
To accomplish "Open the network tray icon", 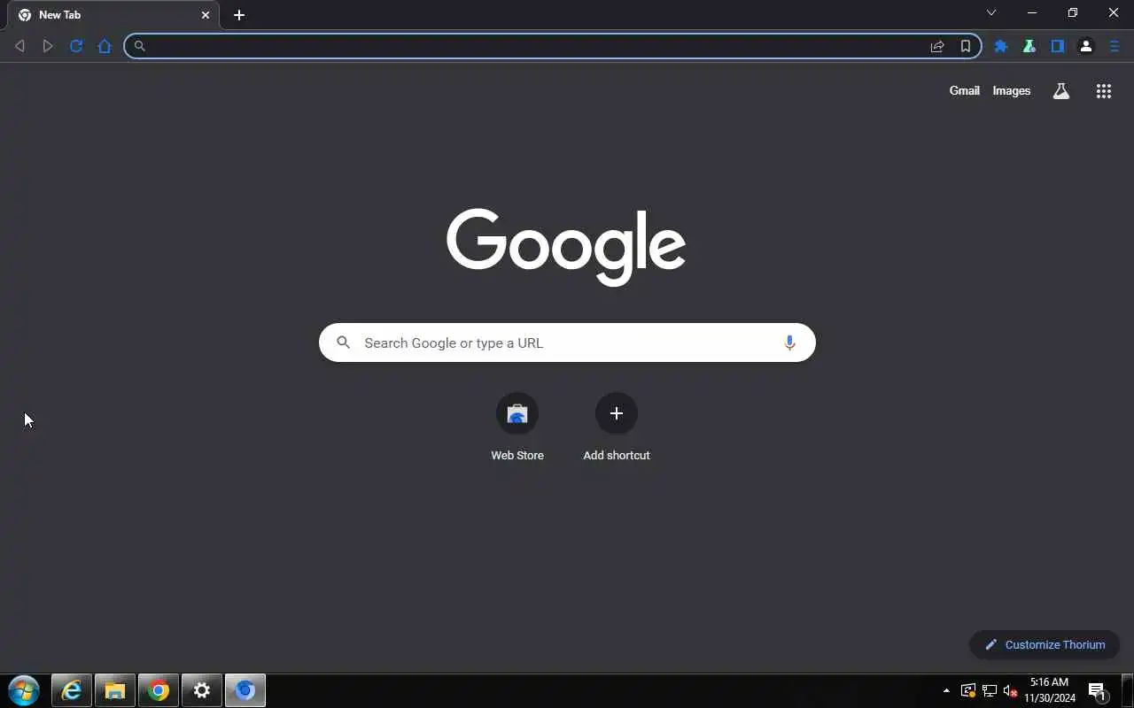I will 990,690.
